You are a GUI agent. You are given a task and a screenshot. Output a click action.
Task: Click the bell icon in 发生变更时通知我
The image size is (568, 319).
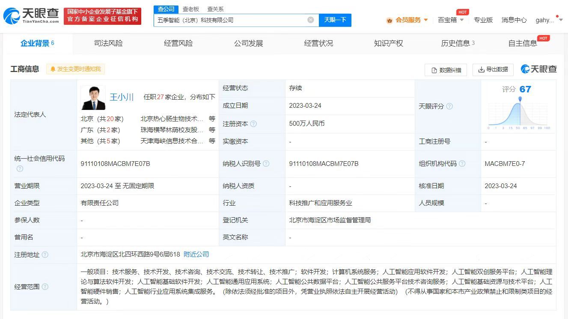53,69
